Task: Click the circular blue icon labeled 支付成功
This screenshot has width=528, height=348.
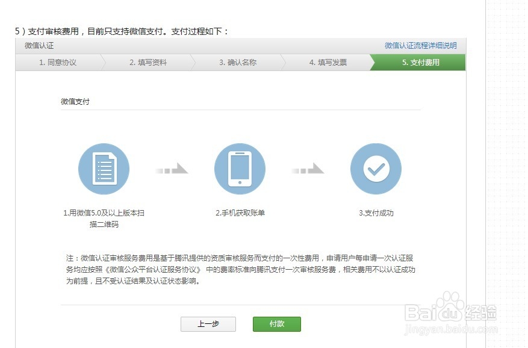Action: pyautogui.click(x=376, y=169)
